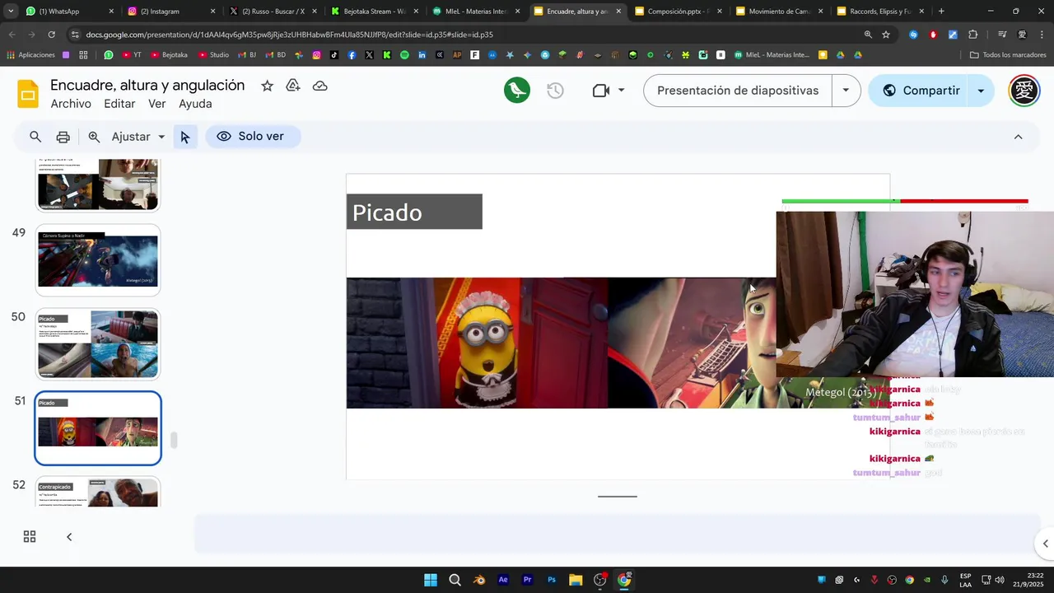Open the Studio bookmark

point(212,55)
